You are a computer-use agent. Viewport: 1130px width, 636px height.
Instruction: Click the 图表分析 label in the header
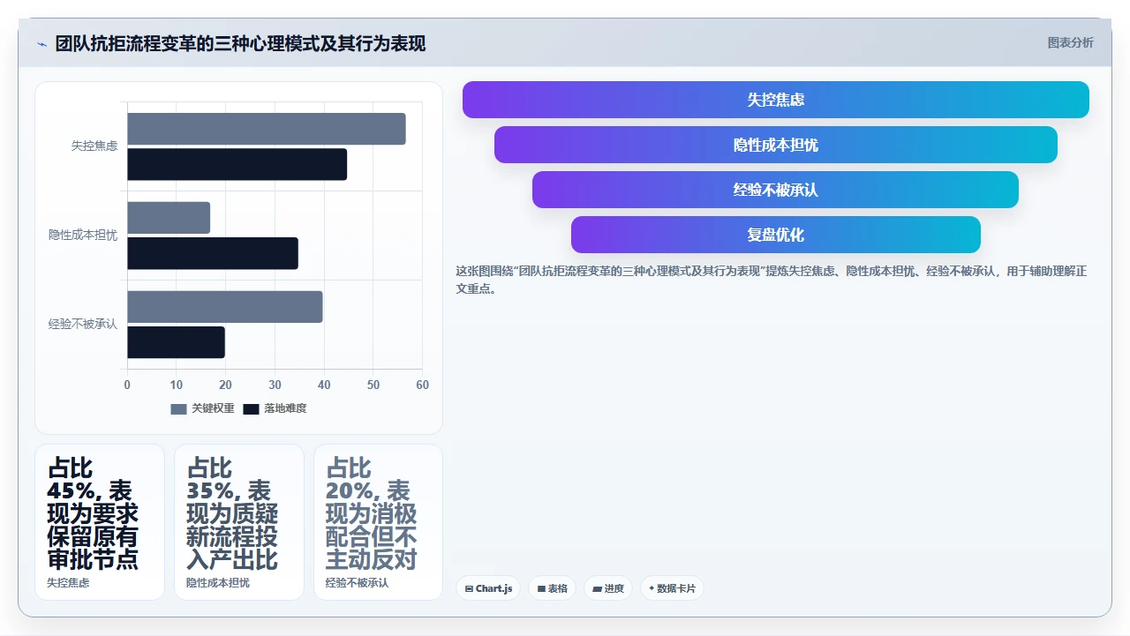(x=1070, y=43)
